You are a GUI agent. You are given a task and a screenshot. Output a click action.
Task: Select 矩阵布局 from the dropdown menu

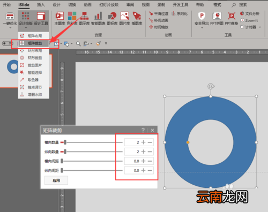click(34, 36)
